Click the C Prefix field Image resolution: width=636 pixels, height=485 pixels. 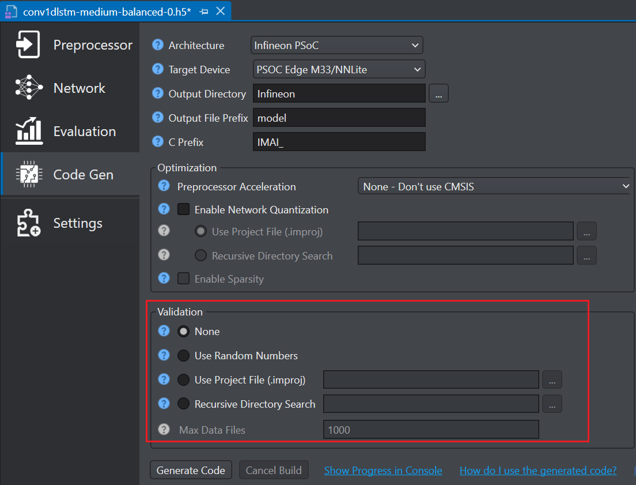tap(339, 142)
